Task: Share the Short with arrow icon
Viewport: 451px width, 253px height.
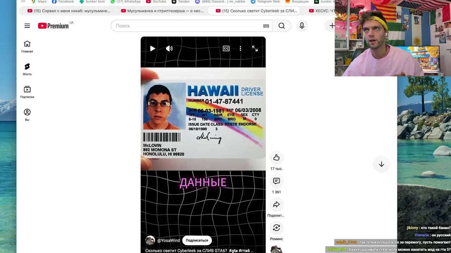Action: [277, 205]
